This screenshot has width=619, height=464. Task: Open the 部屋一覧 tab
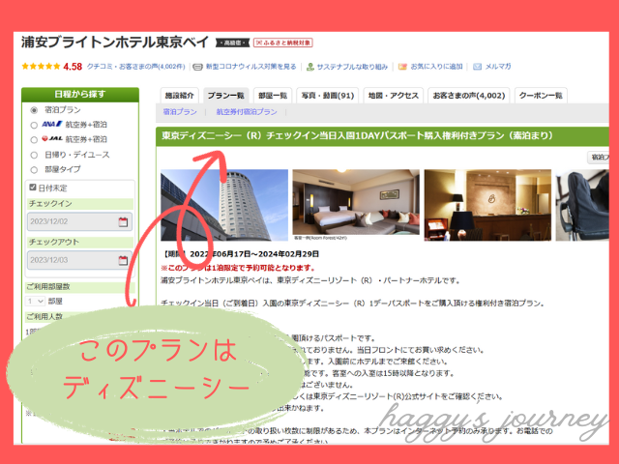point(273,96)
